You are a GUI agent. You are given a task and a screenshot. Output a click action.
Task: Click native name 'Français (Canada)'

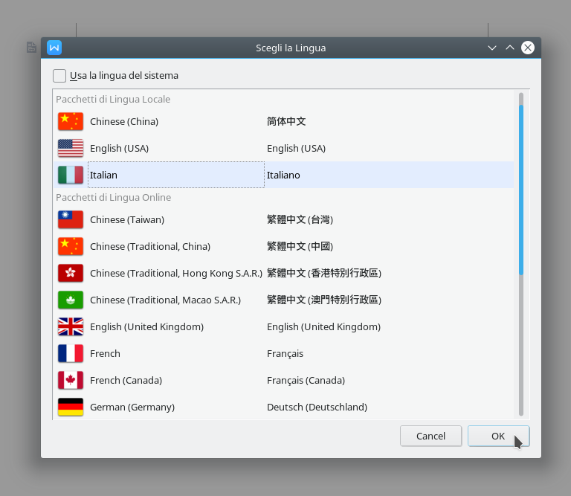(x=306, y=380)
